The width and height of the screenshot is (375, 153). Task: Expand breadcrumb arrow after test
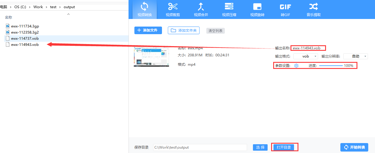pos(60,7)
